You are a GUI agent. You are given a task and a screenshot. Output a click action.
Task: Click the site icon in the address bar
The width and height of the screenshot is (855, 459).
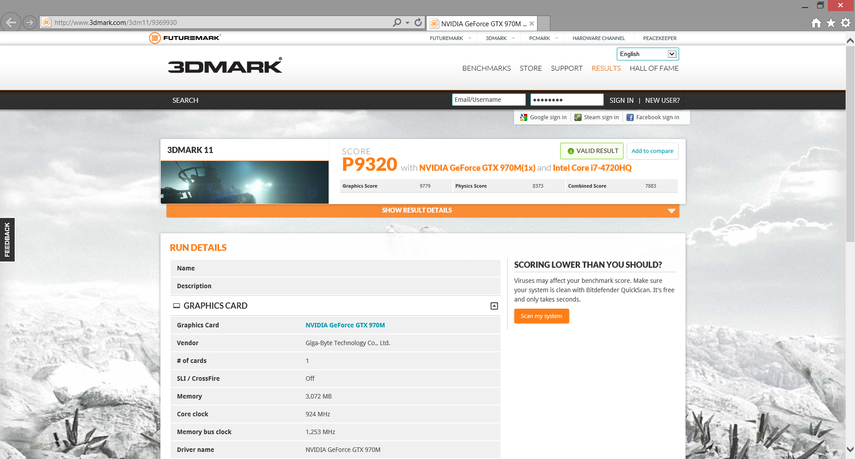pyautogui.click(x=46, y=22)
